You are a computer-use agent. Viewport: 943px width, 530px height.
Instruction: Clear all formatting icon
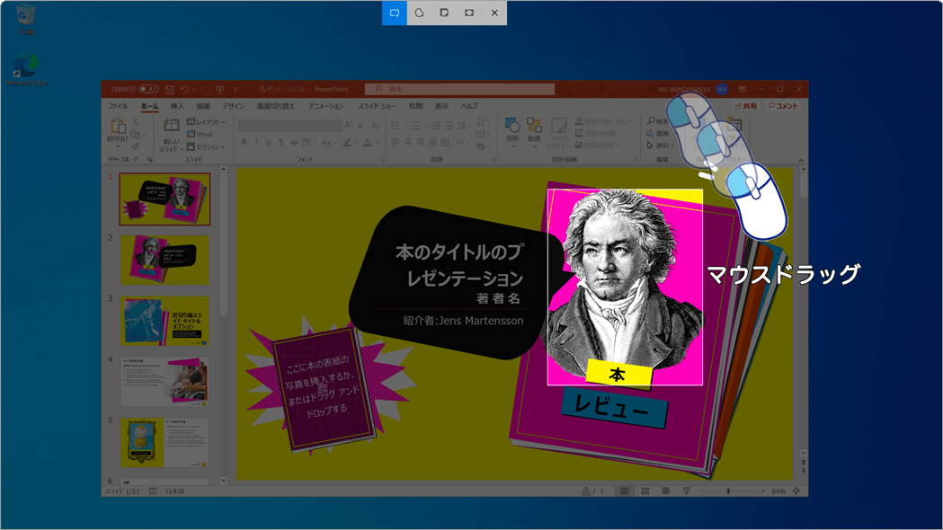(375, 126)
